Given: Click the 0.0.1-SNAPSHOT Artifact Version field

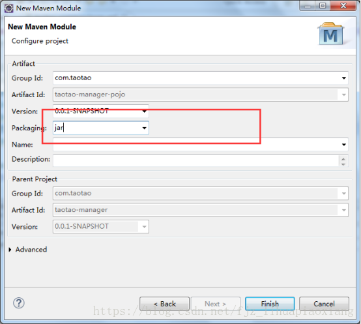Looking at the screenshot, I should coord(101,111).
